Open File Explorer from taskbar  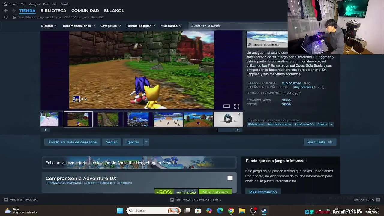pyautogui.click(x=242, y=211)
